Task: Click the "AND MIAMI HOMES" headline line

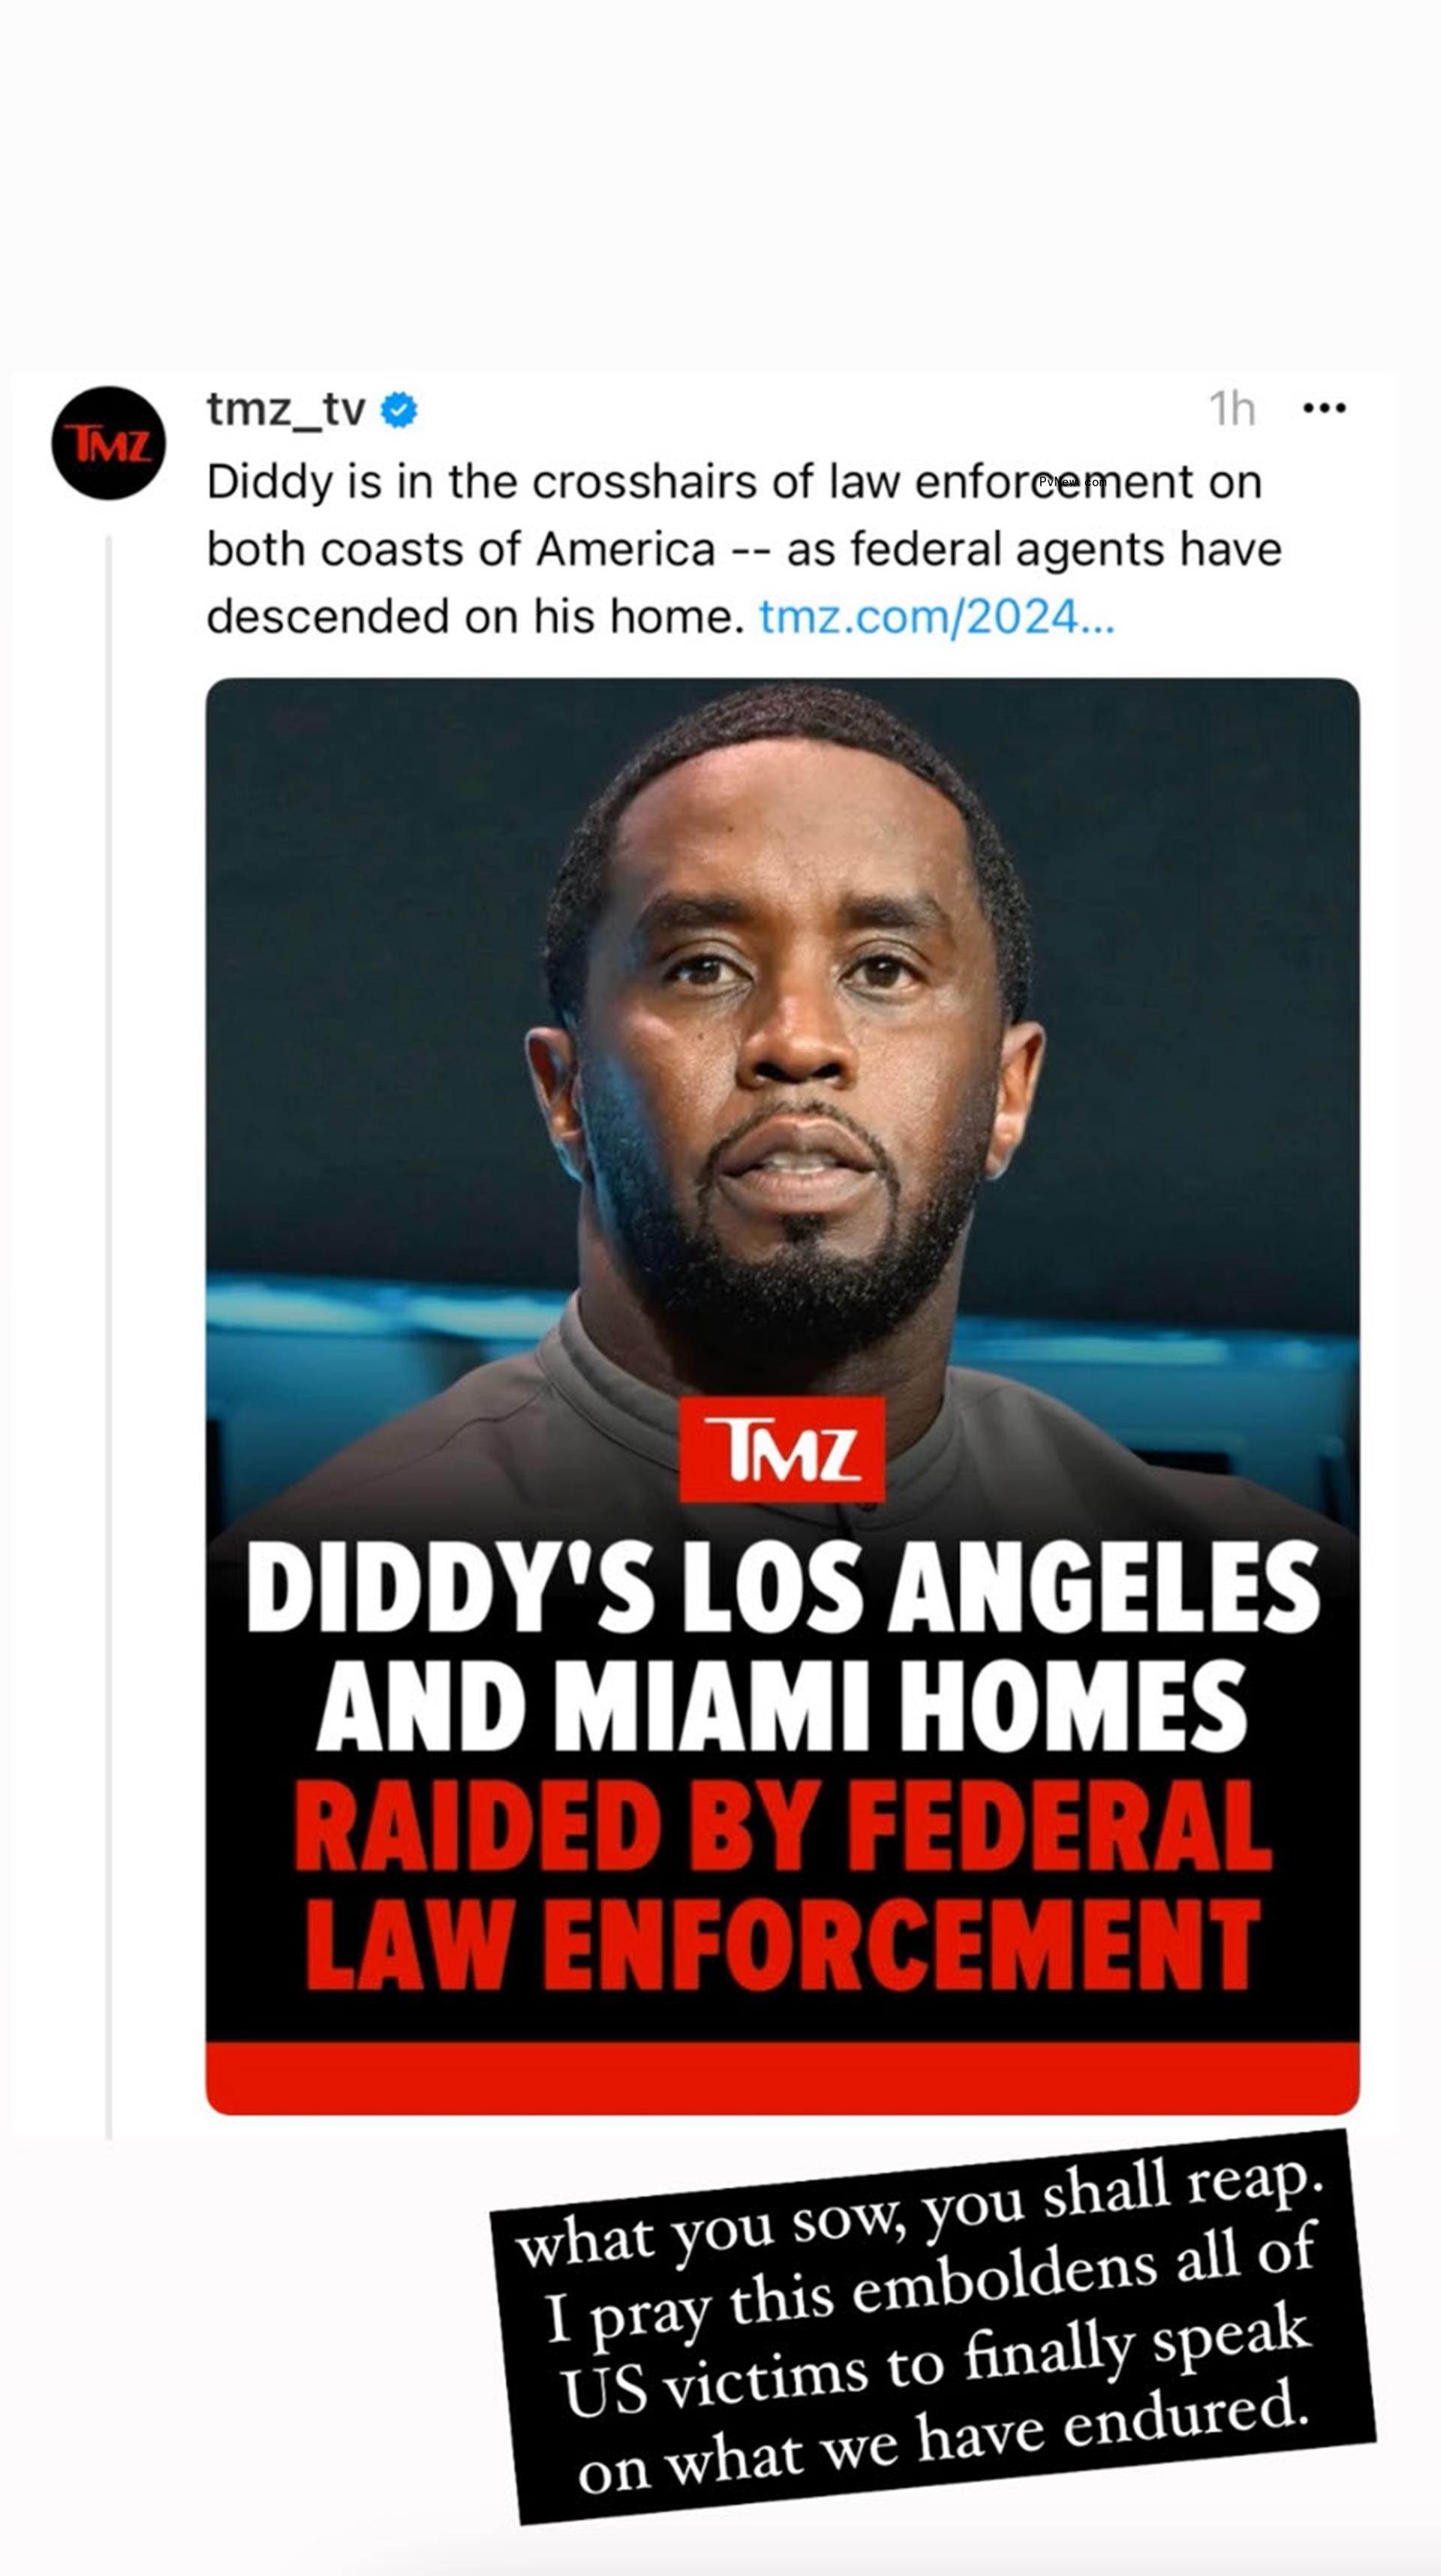Action: click(x=782, y=1707)
